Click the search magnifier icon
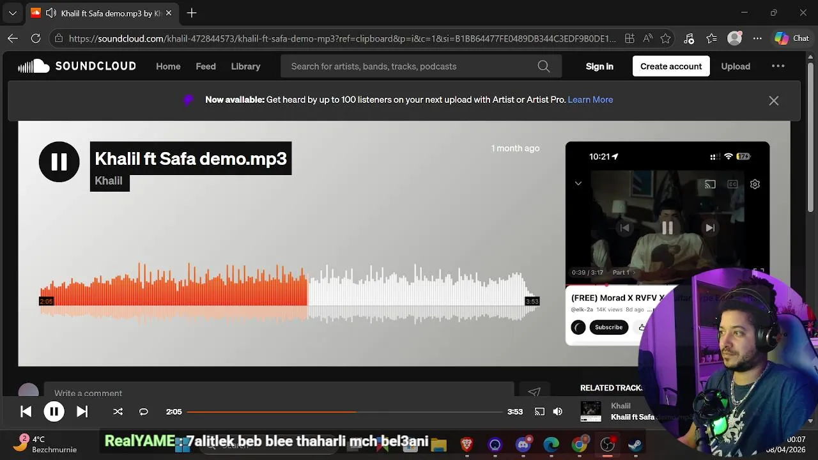 click(544, 66)
